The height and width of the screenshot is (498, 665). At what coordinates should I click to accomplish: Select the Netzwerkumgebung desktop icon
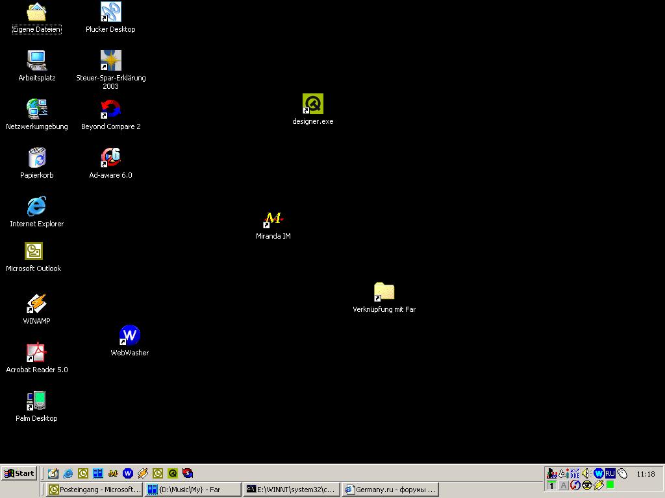37,115
